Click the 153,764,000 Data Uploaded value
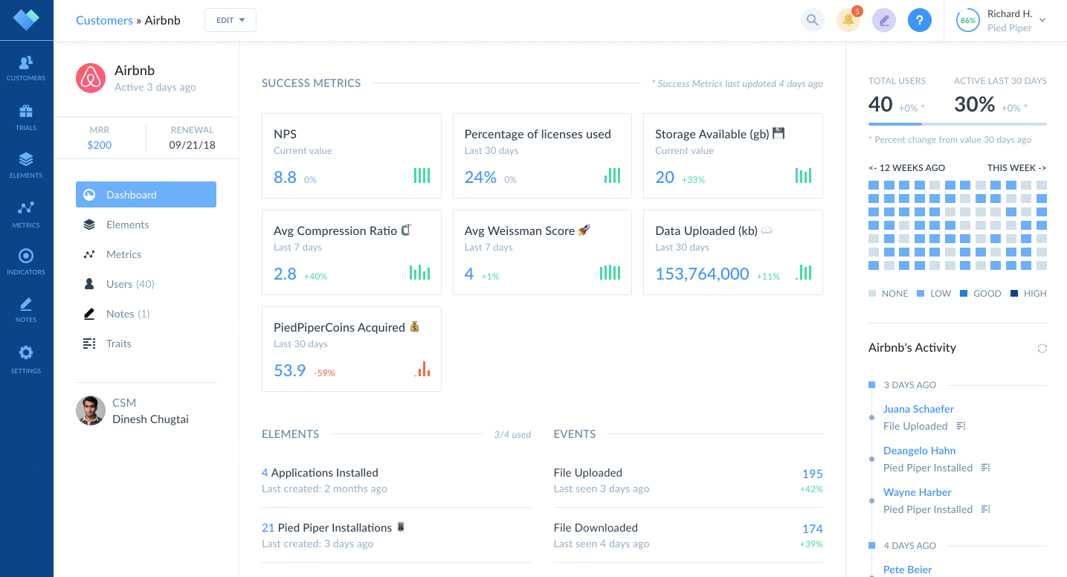 pyautogui.click(x=702, y=274)
